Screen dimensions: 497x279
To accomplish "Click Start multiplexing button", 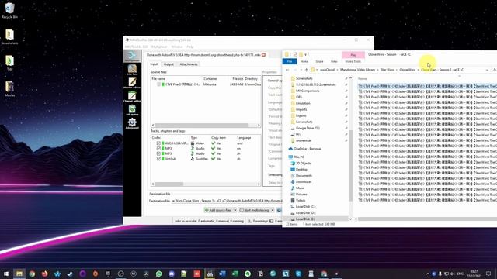I will pyautogui.click(x=255, y=210).
